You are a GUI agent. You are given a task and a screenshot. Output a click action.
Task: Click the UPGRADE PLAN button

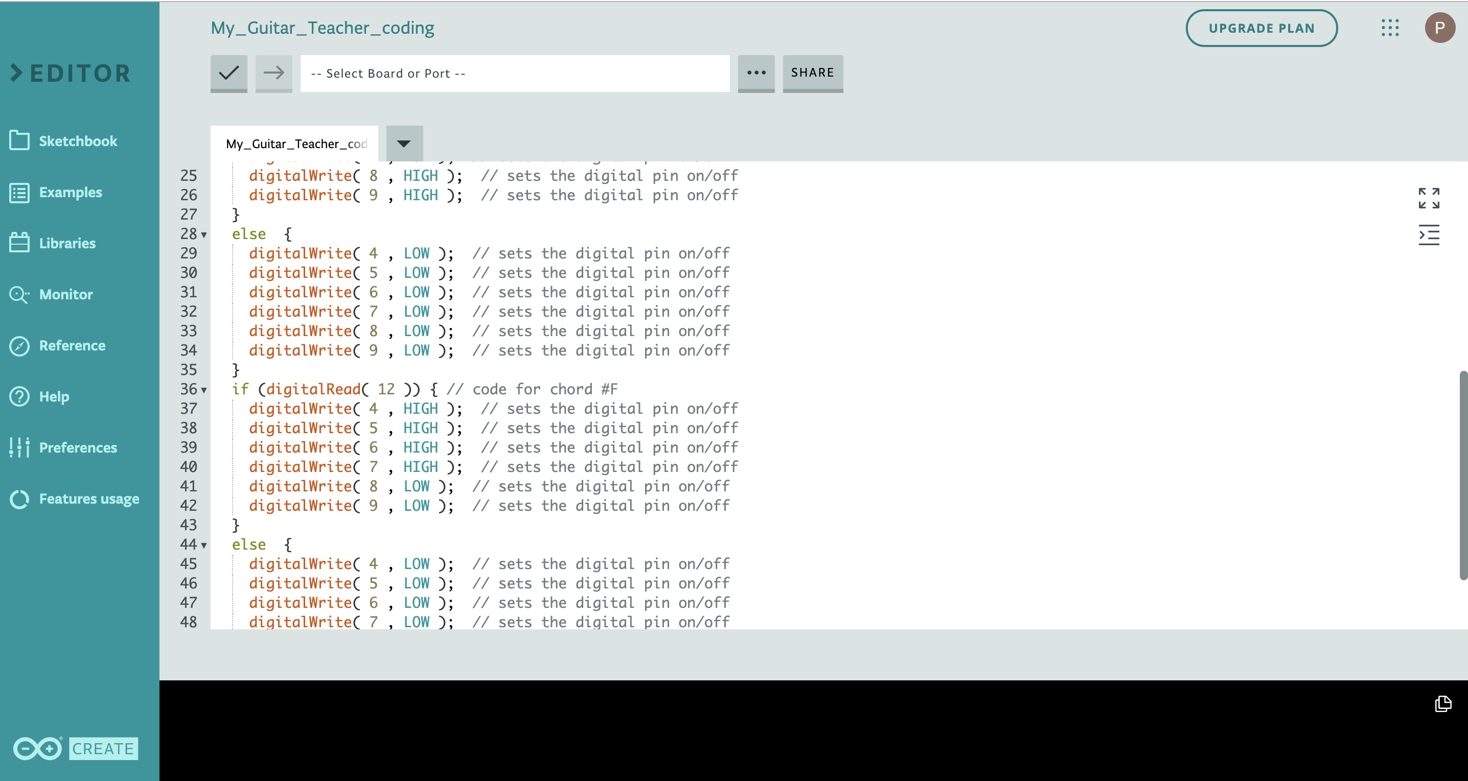pyautogui.click(x=1261, y=27)
